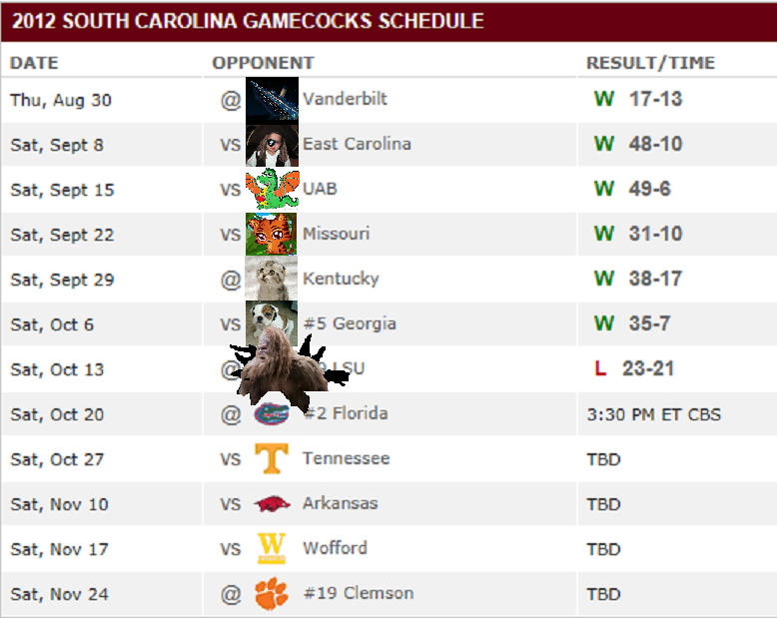Click the 3:30 PM ET CBS game time

coord(653,413)
